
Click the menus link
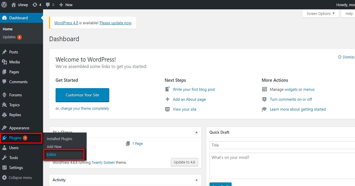click(x=309, y=89)
